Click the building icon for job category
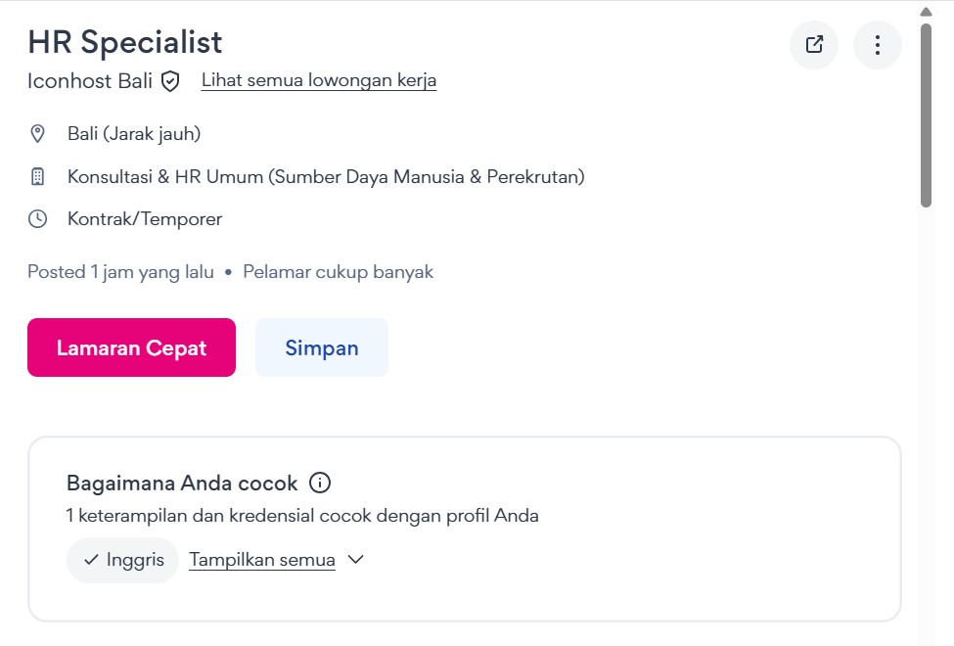The width and height of the screenshot is (954, 646). 38,177
